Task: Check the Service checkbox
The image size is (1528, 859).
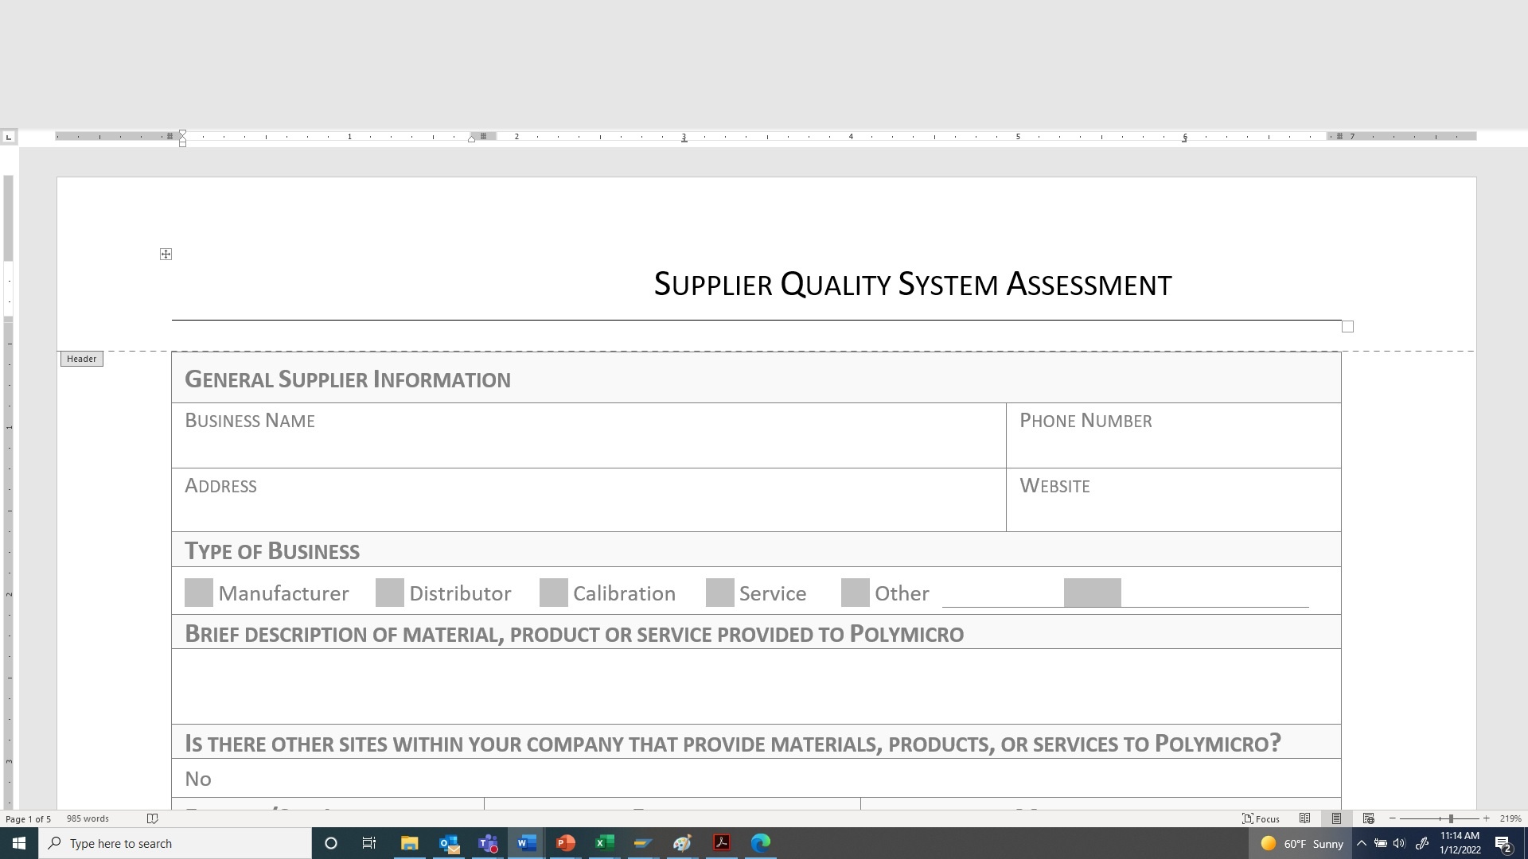Action: (x=720, y=593)
